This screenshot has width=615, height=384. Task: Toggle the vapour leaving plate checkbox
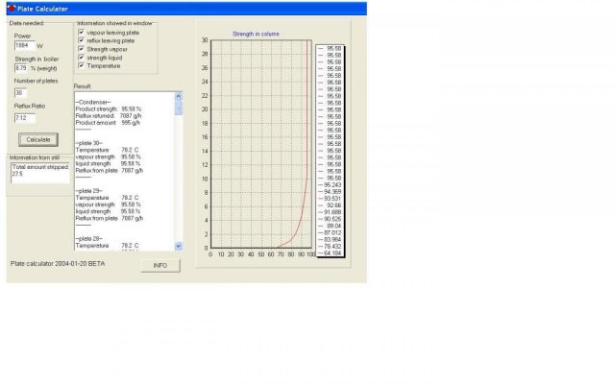(x=81, y=32)
